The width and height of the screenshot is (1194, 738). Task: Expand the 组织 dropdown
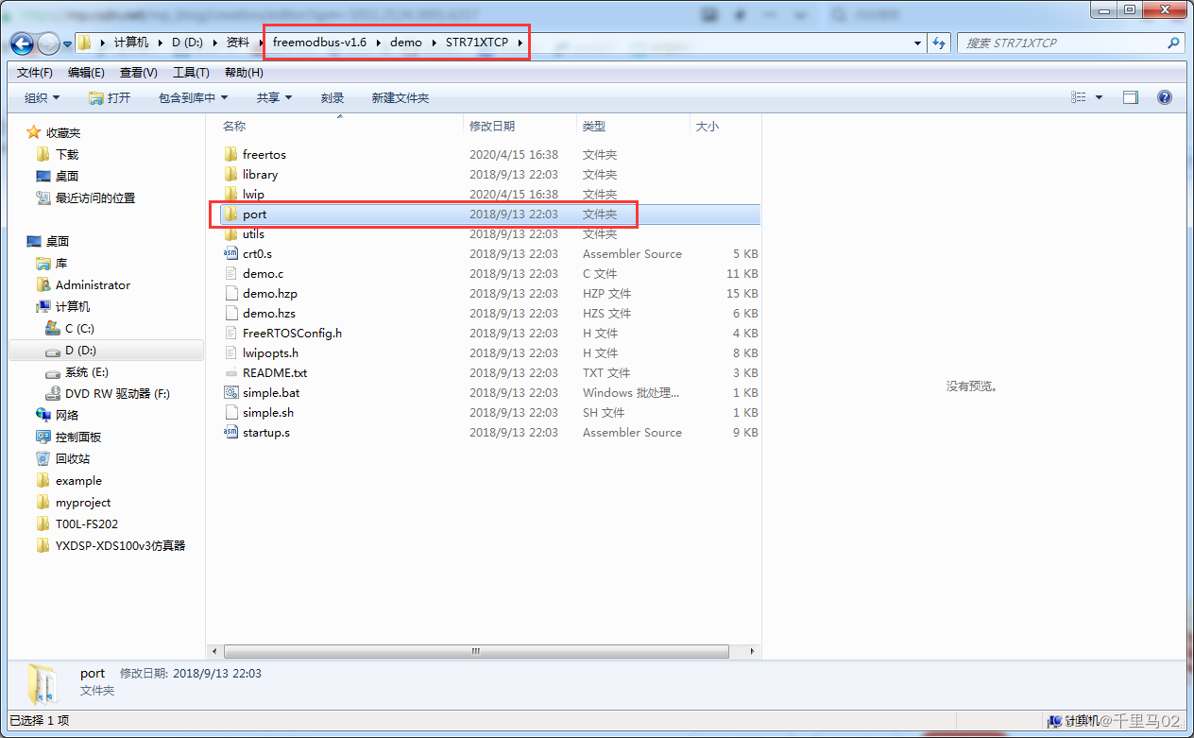(42, 97)
